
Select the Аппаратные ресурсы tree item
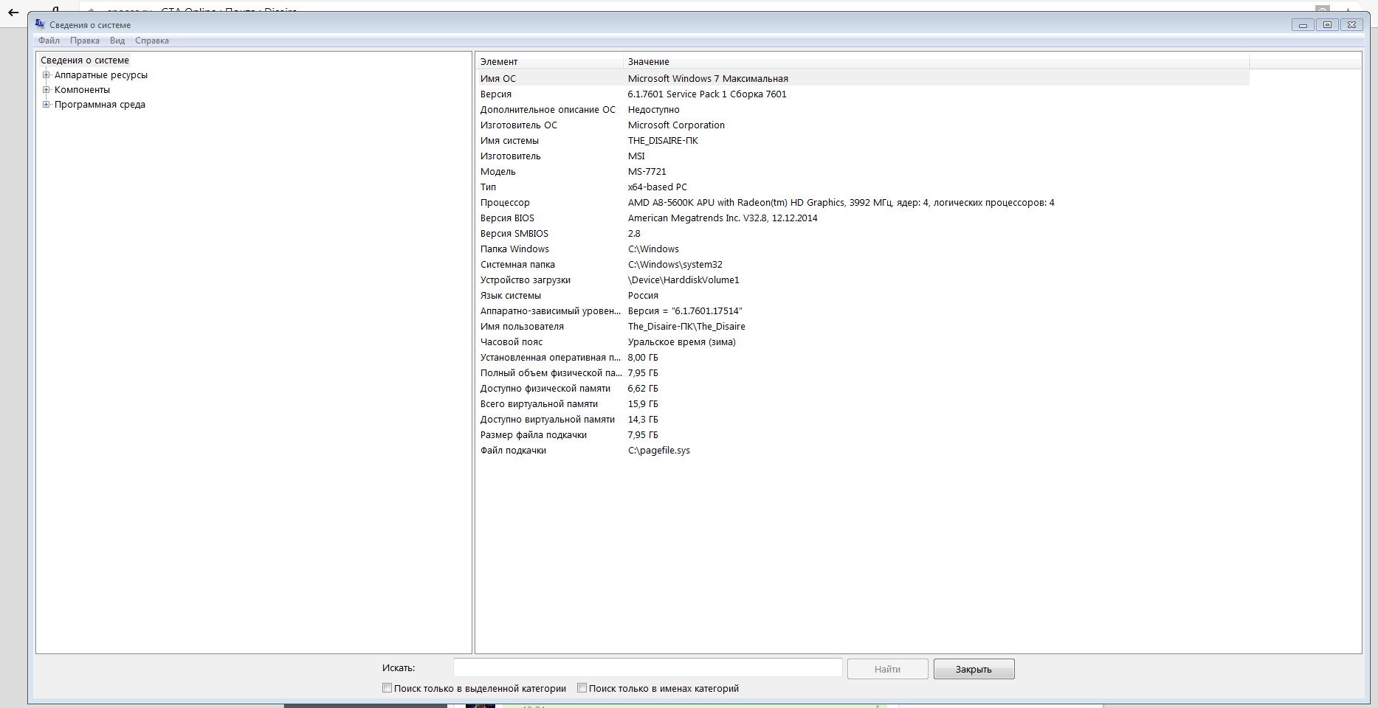click(x=101, y=75)
